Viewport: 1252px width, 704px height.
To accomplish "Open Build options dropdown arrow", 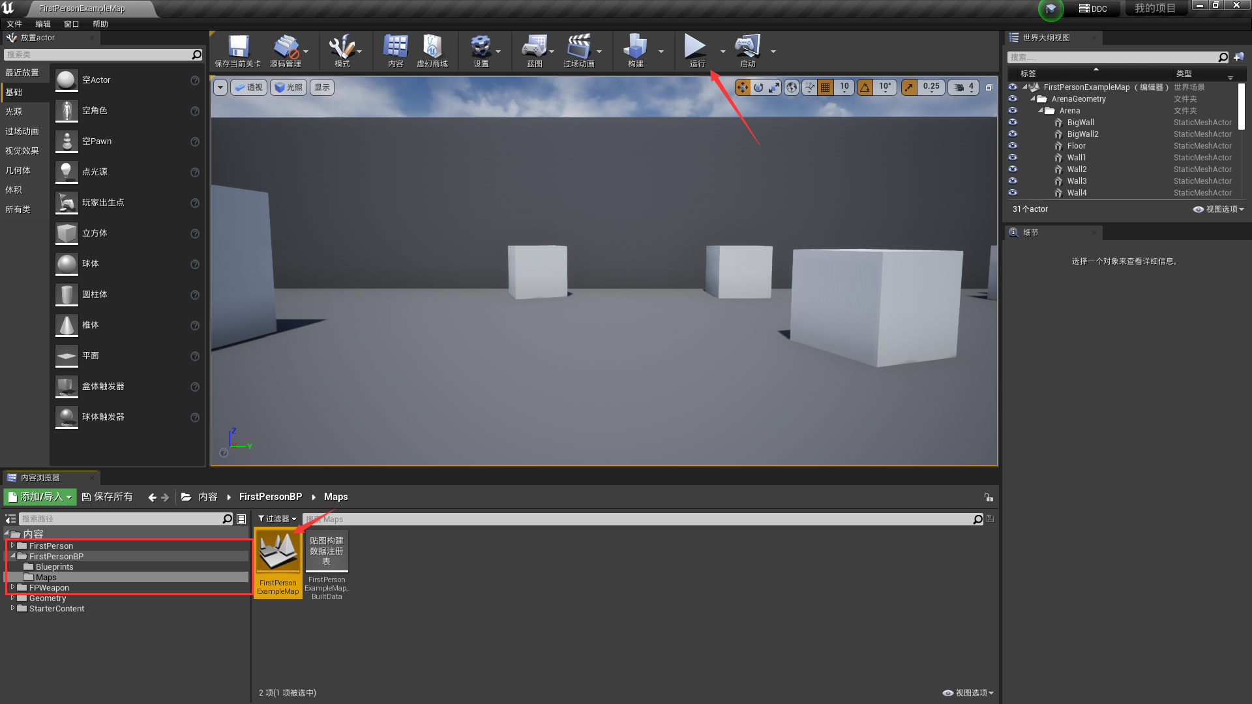I will click(661, 51).
